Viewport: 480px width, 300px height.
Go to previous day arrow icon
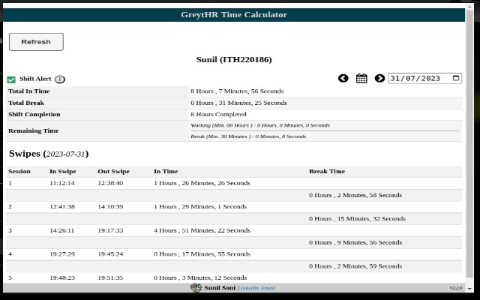[343, 78]
